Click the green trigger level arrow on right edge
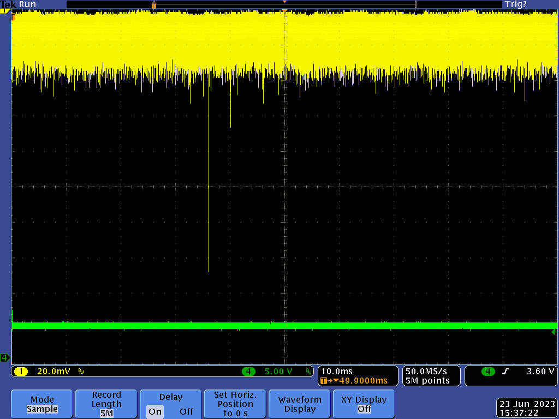559x419 pixels. click(x=555, y=332)
